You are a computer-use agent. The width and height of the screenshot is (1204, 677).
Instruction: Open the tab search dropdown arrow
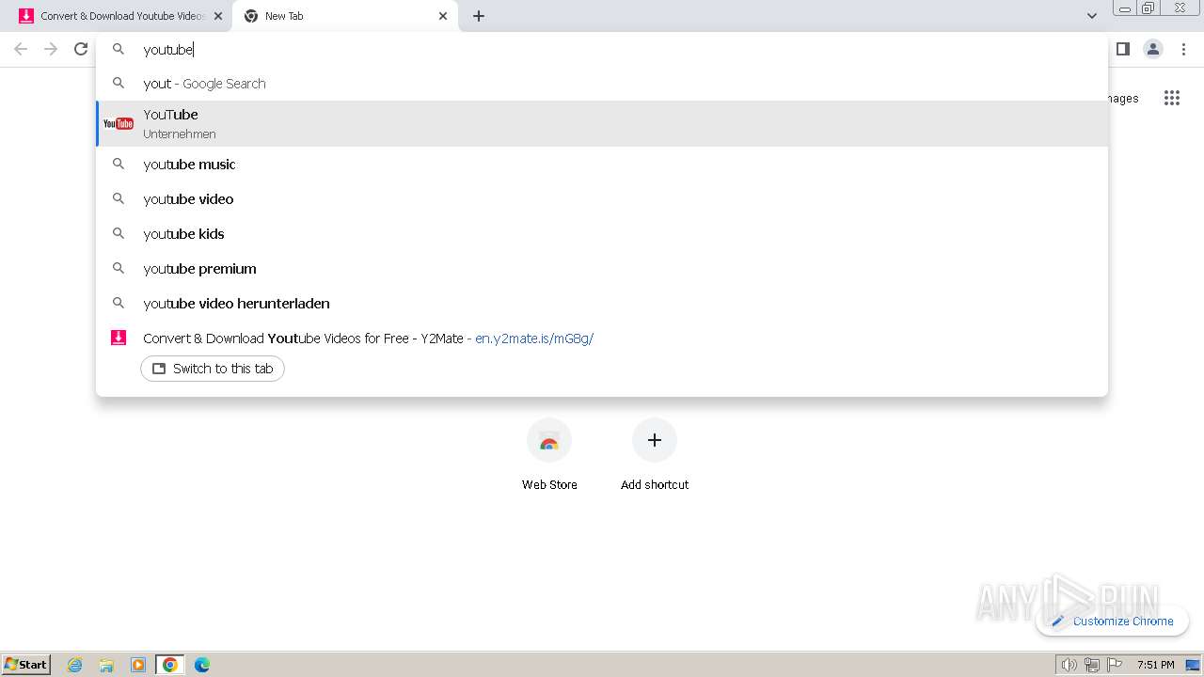click(x=1091, y=16)
